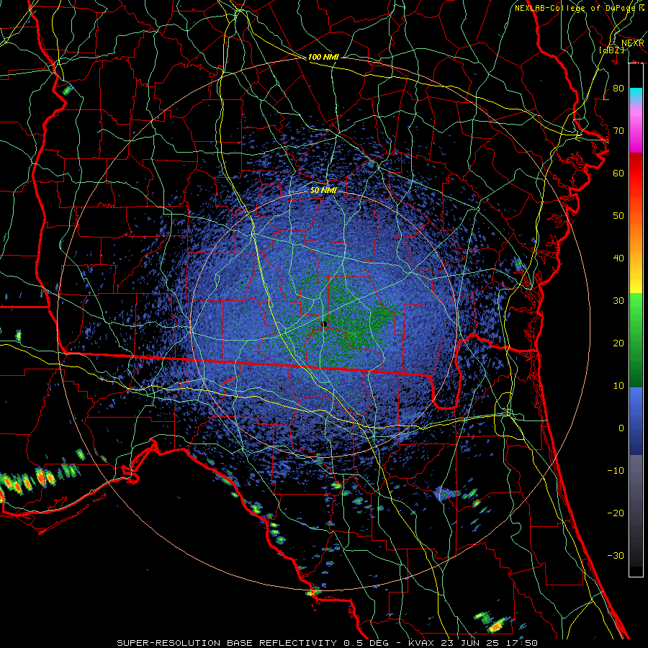
Task: Click the KVAX station identifier in caption
Action: (x=421, y=643)
